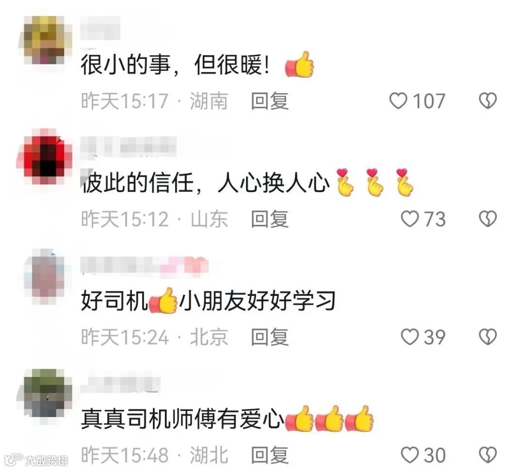The height and width of the screenshot is (470, 524).
Task: Like the comment with 107 likes
Action: (398, 100)
